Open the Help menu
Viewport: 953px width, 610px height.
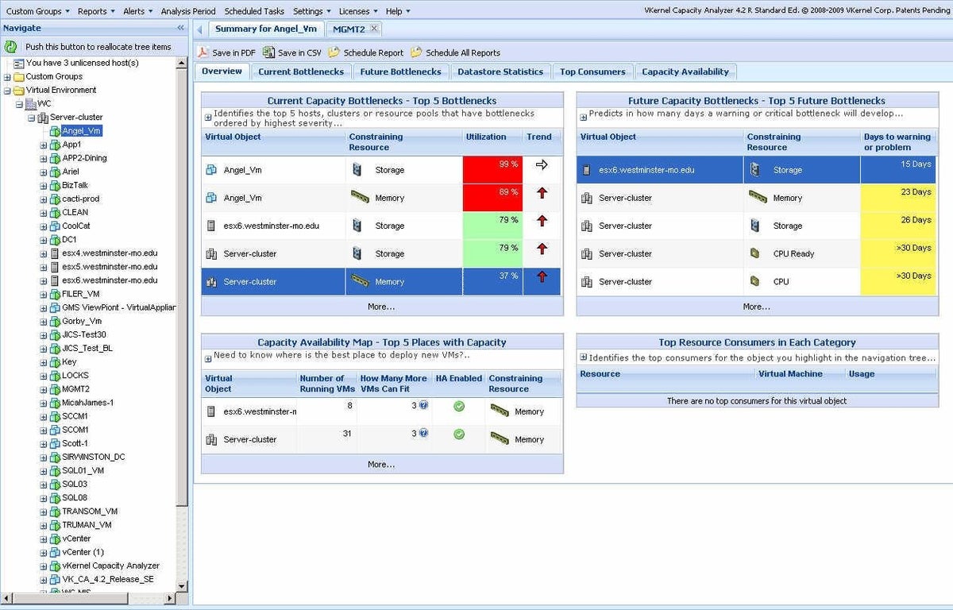[398, 11]
